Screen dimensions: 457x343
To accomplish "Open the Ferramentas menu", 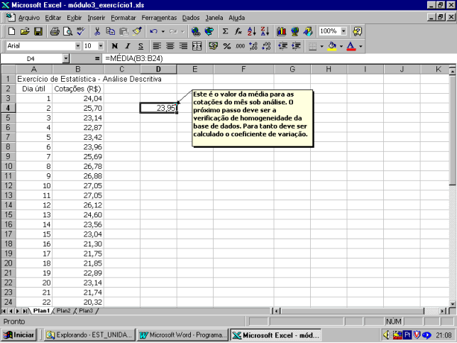I will pyautogui.click(x=159, y=17).
